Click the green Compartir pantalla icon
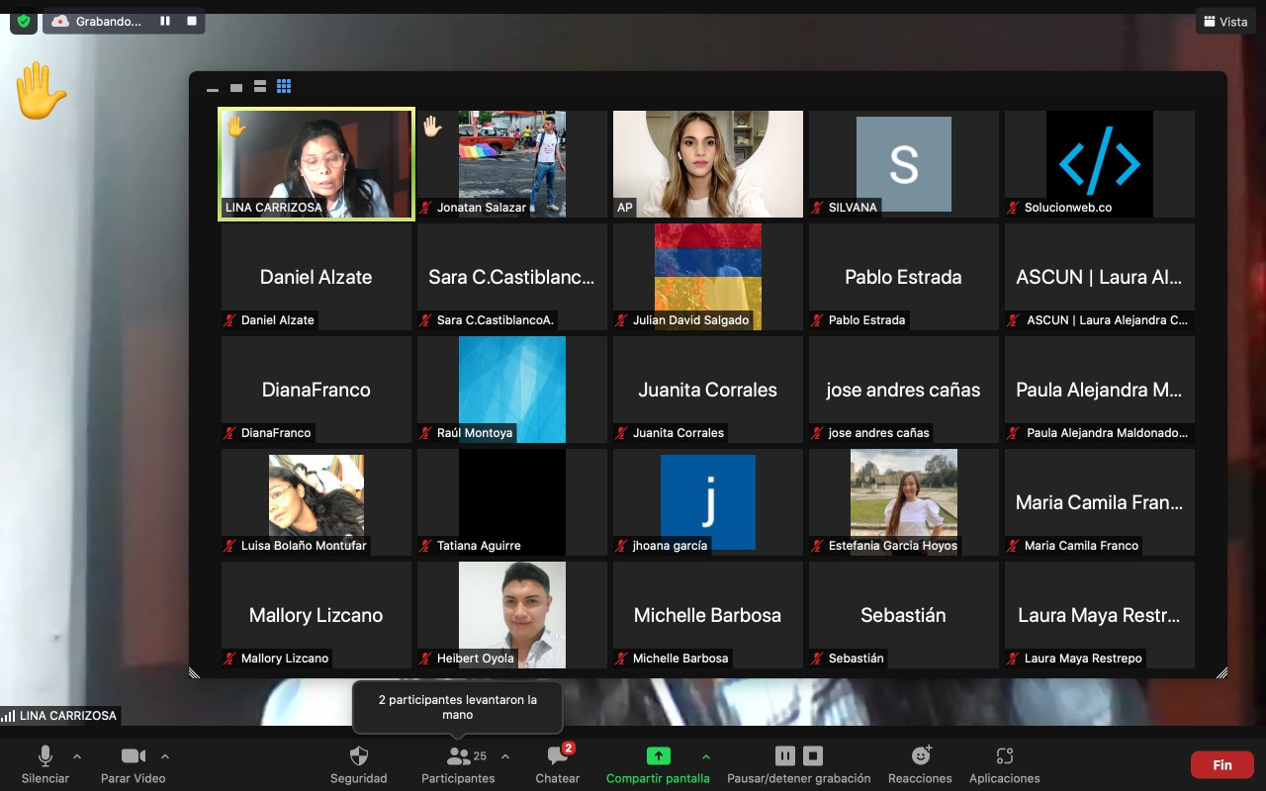This screenshot has width=1266, height=791. point(658,756)
